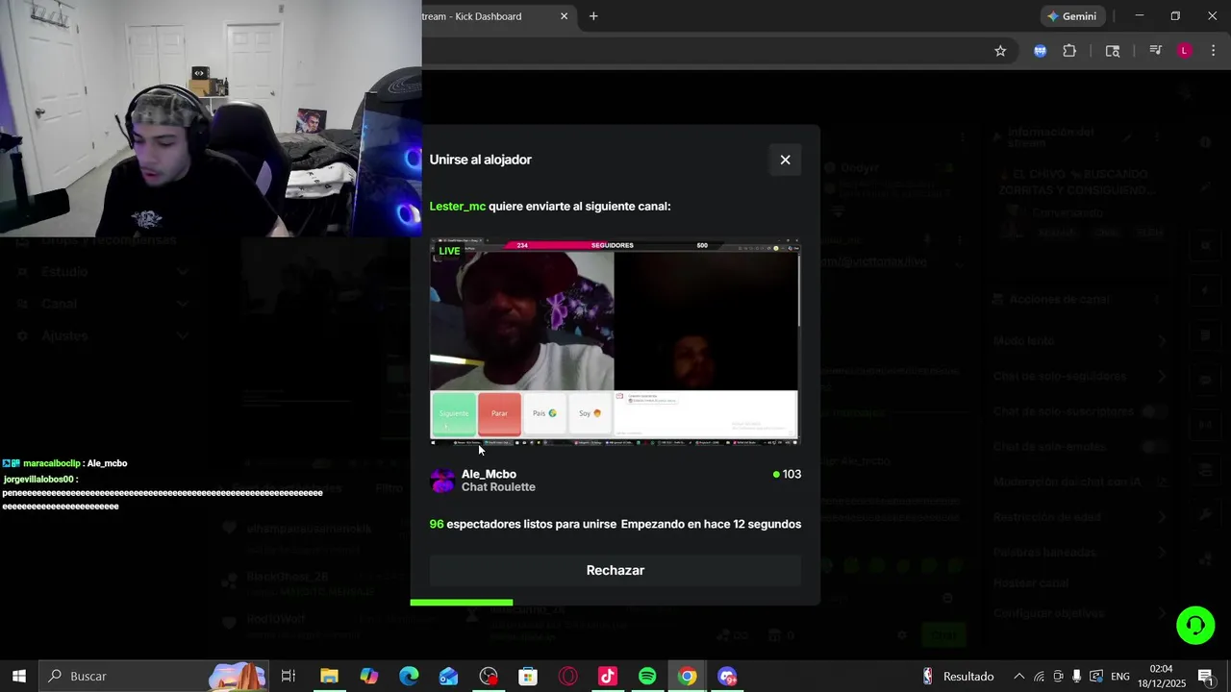
Task: Click the Ale_Mcbo live stream preview thumbnail
Action: coord(615,342)
